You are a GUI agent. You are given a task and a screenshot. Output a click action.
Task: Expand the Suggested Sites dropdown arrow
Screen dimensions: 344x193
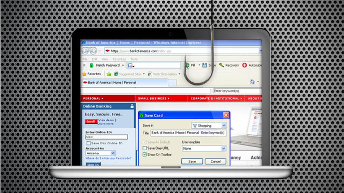(144, 74)
